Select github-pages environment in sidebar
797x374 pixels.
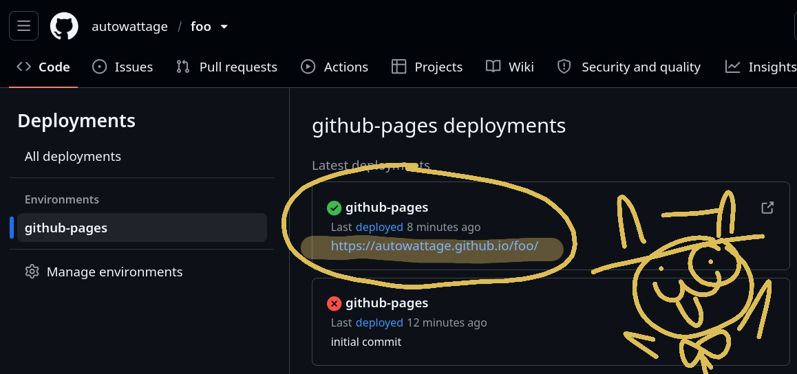142,228
